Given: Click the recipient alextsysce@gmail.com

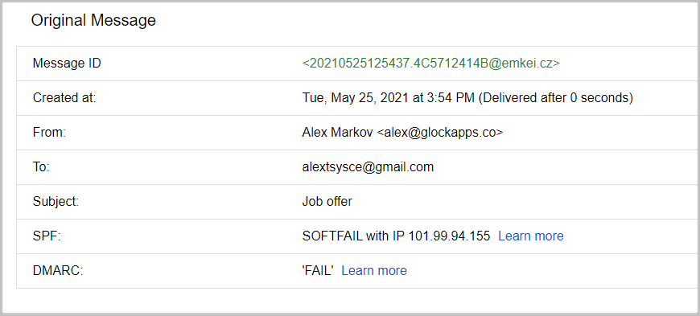Looking at the screenshot, I should 368,167.
